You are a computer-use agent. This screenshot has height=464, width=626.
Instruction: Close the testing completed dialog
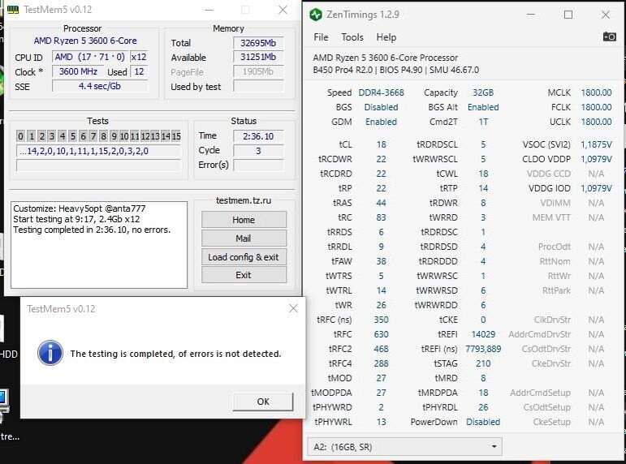(x=293, y=308)
